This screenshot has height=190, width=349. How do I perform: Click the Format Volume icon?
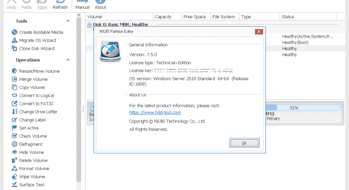pos(14,169)
